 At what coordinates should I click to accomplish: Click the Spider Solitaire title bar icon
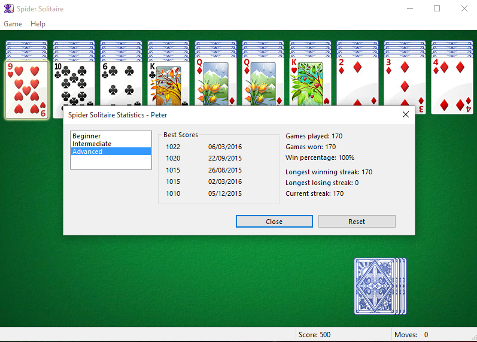[x=9, y=9]
